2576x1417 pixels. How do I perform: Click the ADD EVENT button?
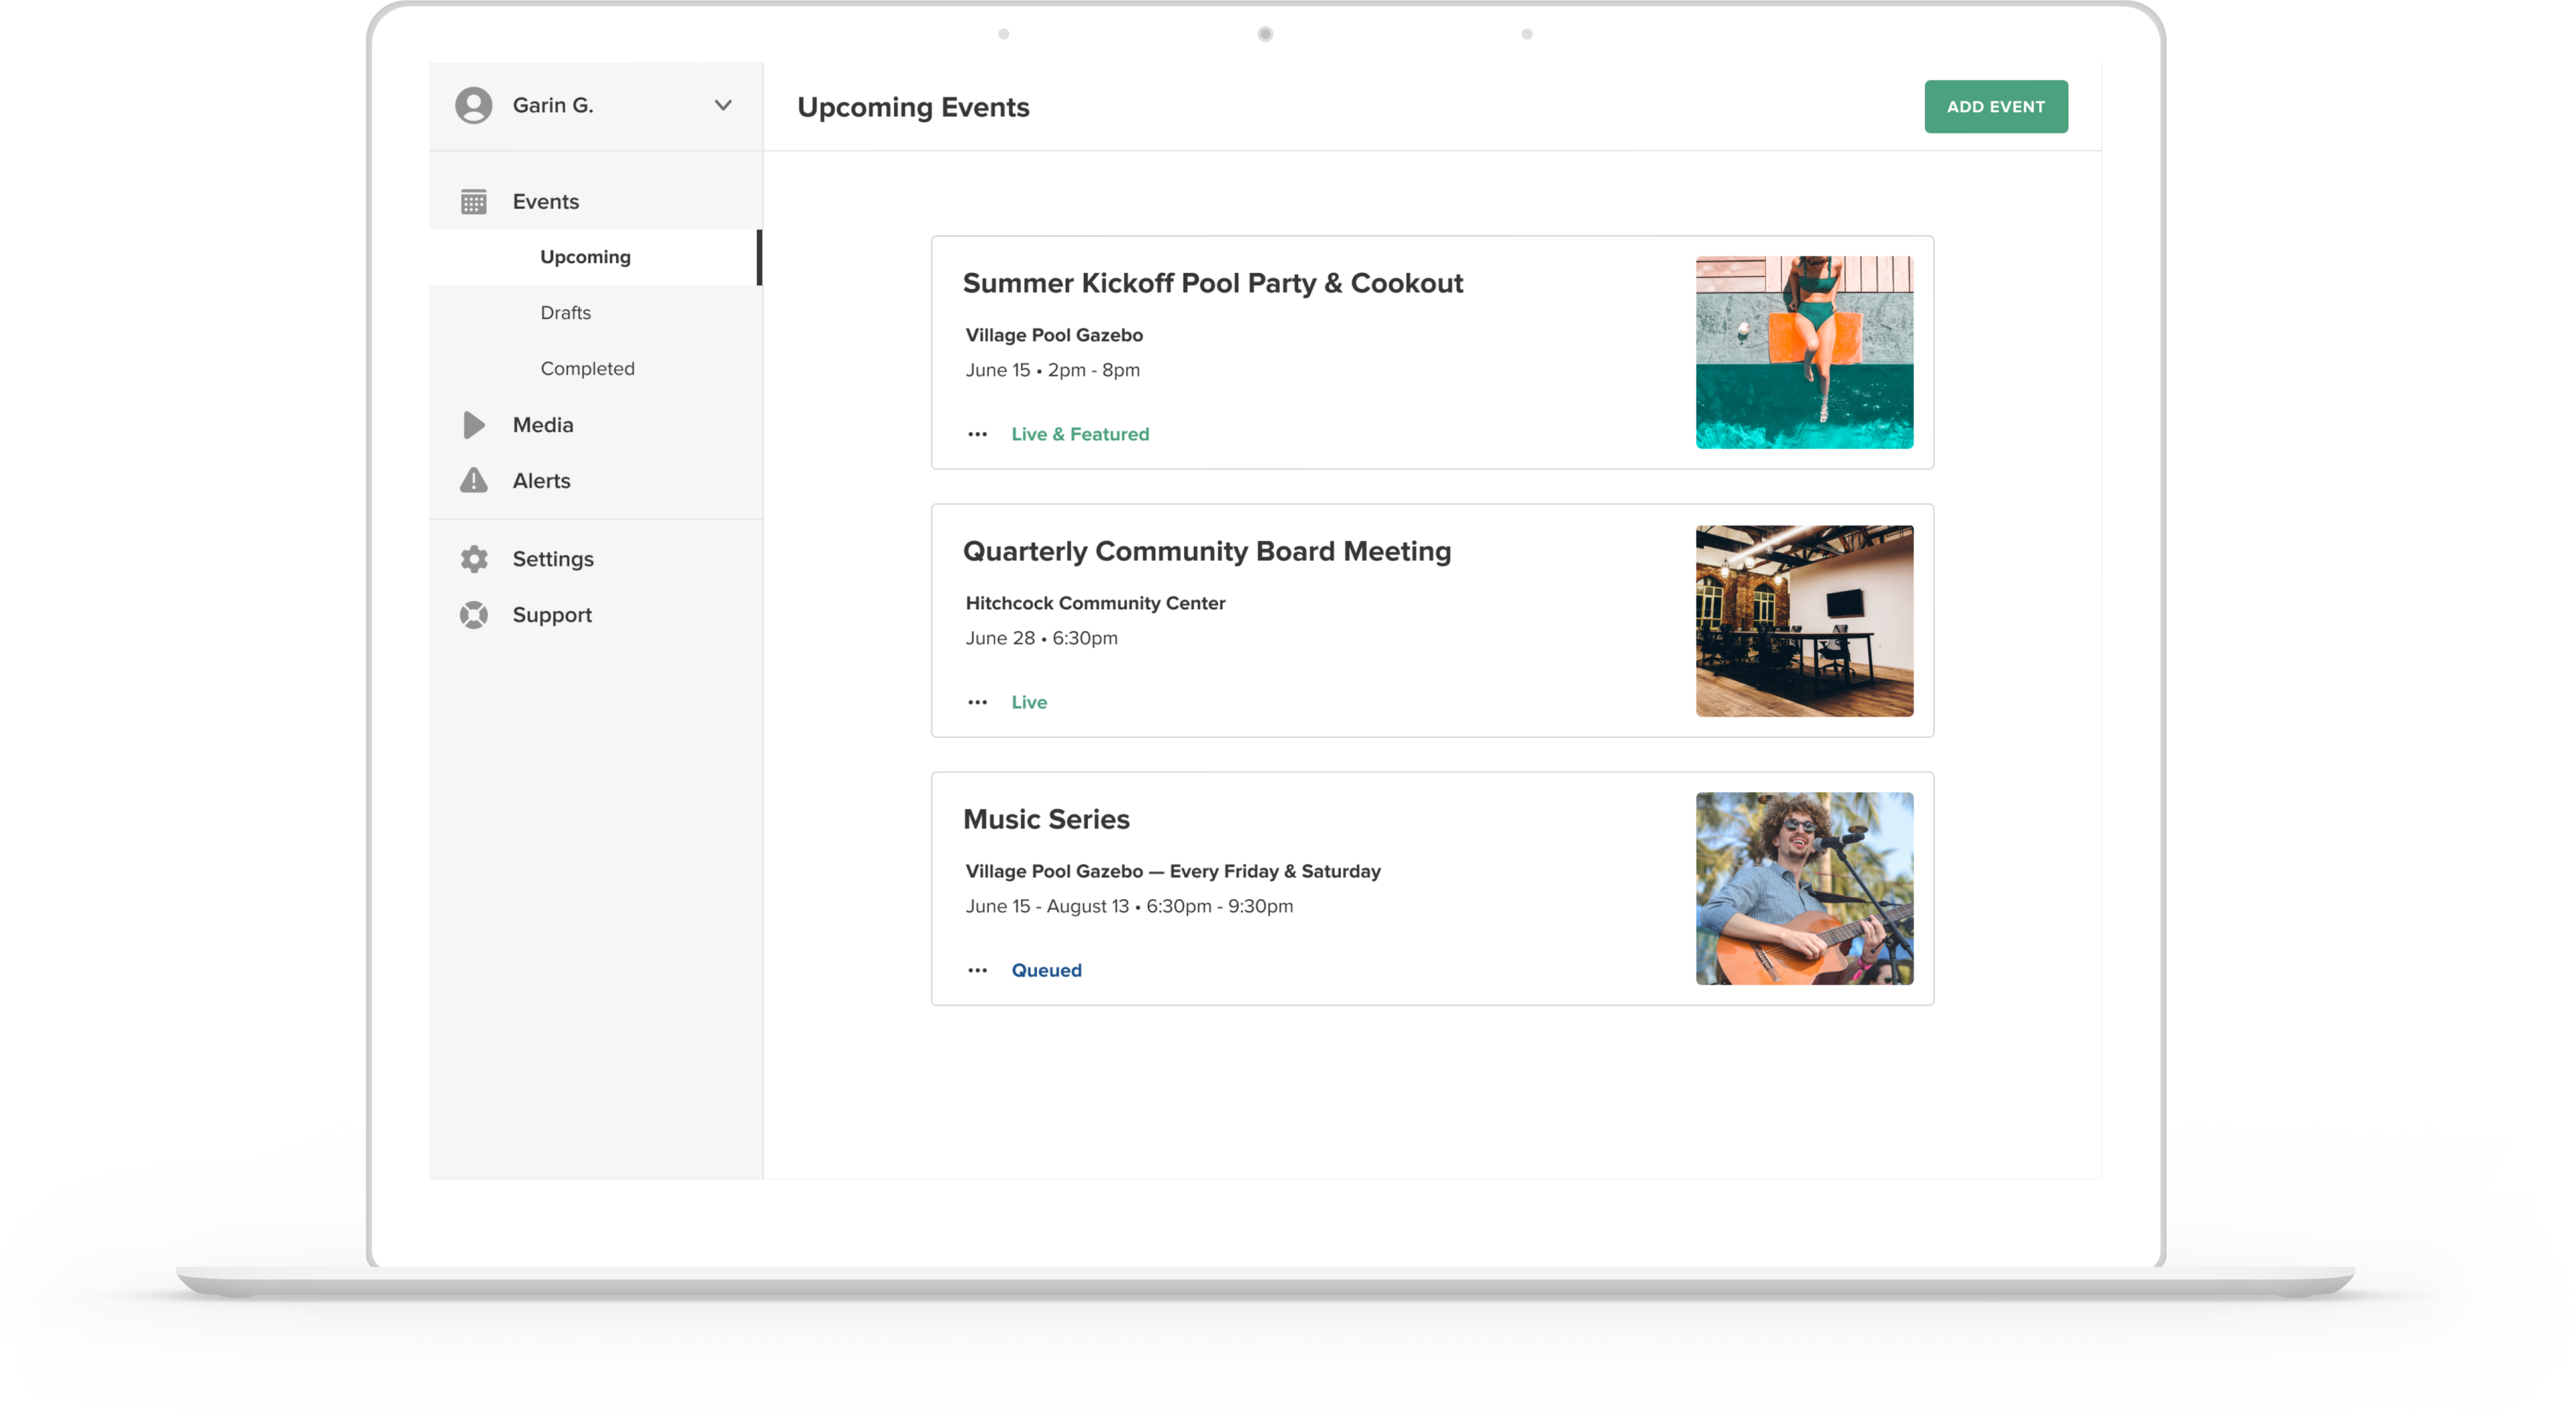pos(1996,106)
